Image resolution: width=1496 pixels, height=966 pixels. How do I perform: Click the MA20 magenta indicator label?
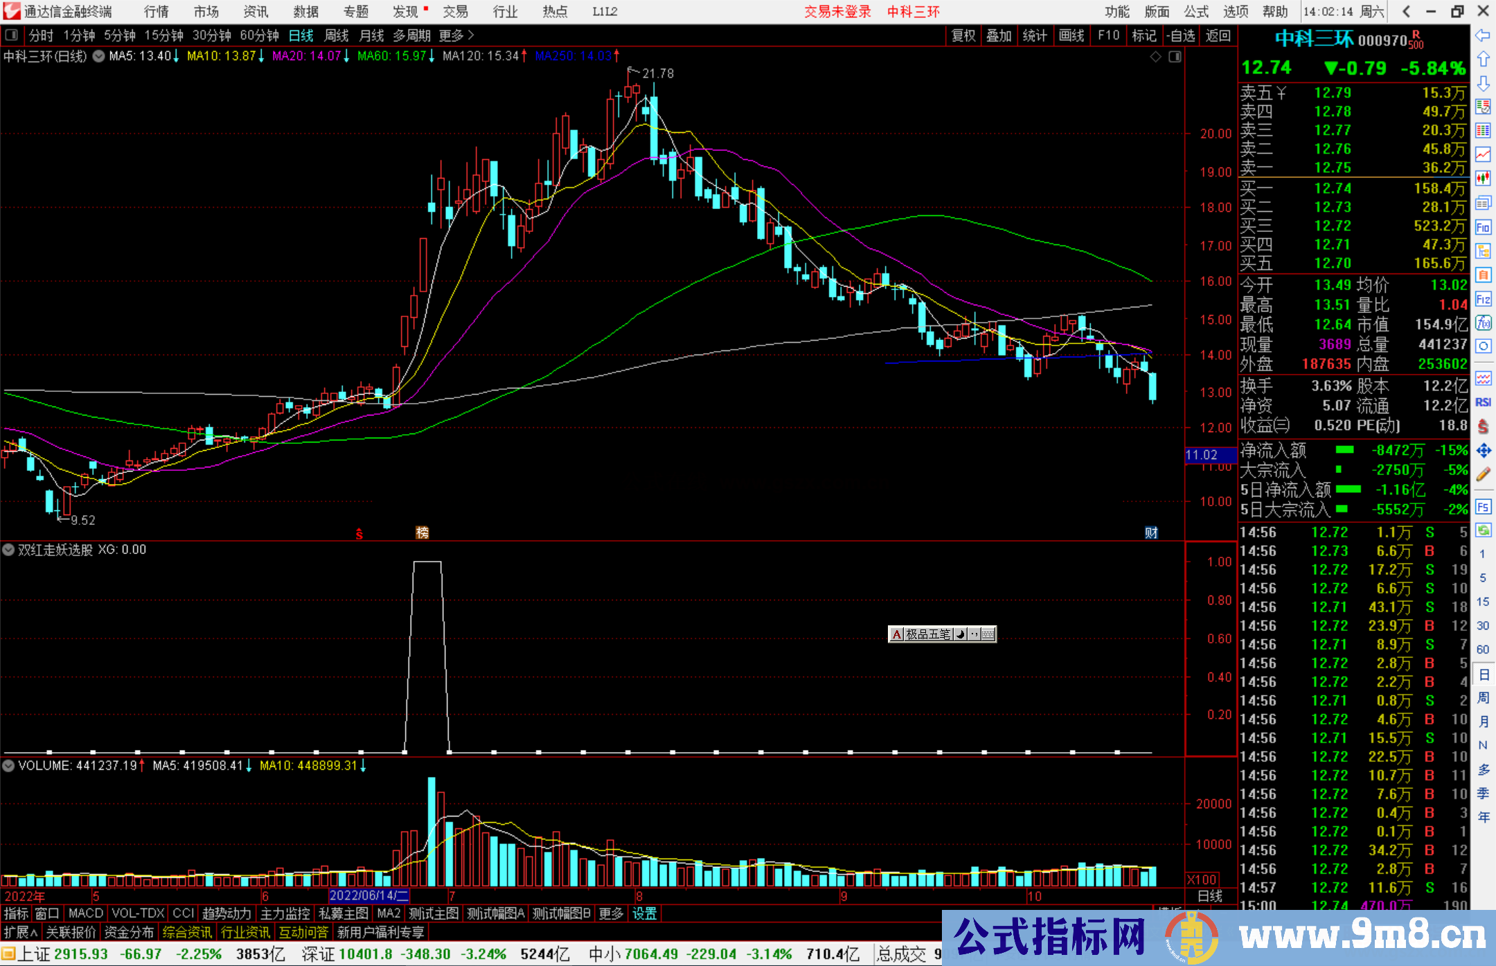[306, 56]
